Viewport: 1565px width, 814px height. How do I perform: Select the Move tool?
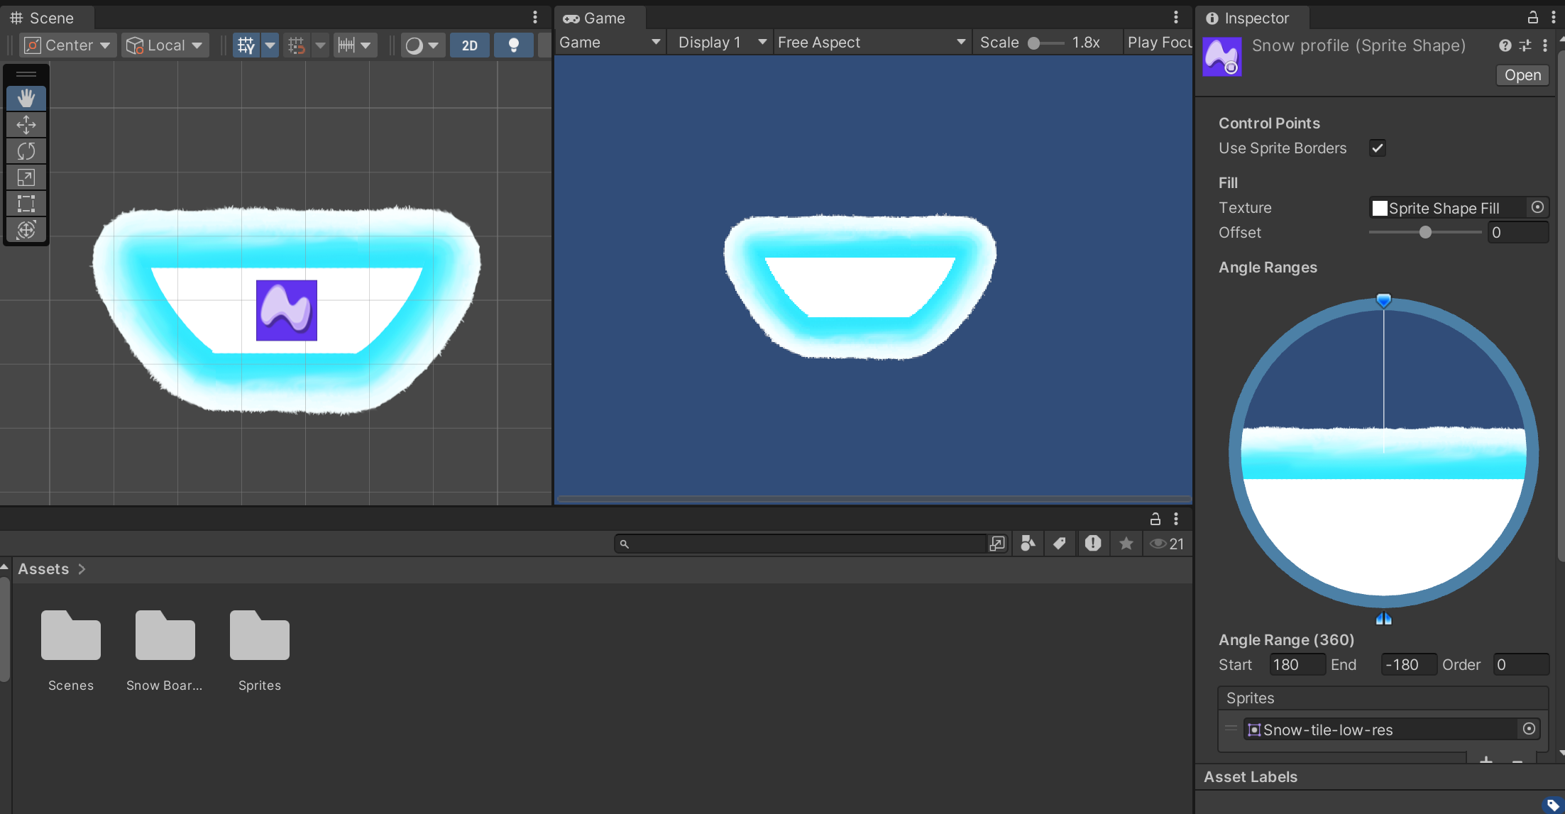pyautogui.click(x=26, y=125)
